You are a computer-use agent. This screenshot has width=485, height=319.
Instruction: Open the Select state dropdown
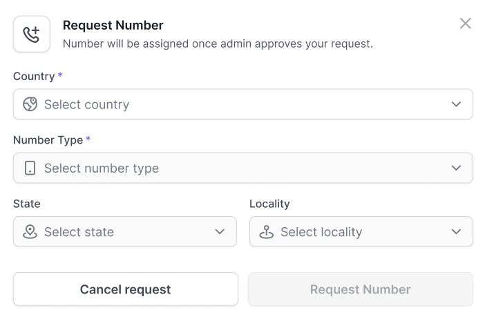[x=125, y=231]
